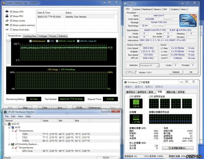
Task: Open View menu in Hardware Monitor
Action: (x=20, y=116)
